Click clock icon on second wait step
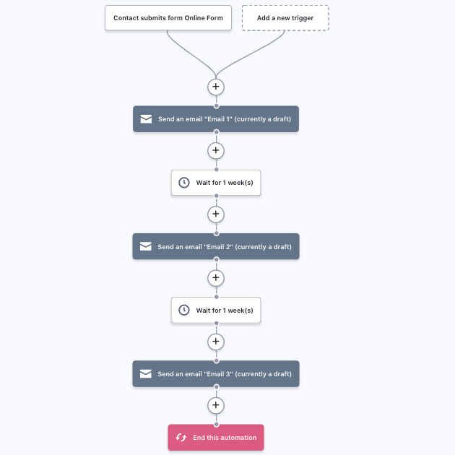 point(184,310)
